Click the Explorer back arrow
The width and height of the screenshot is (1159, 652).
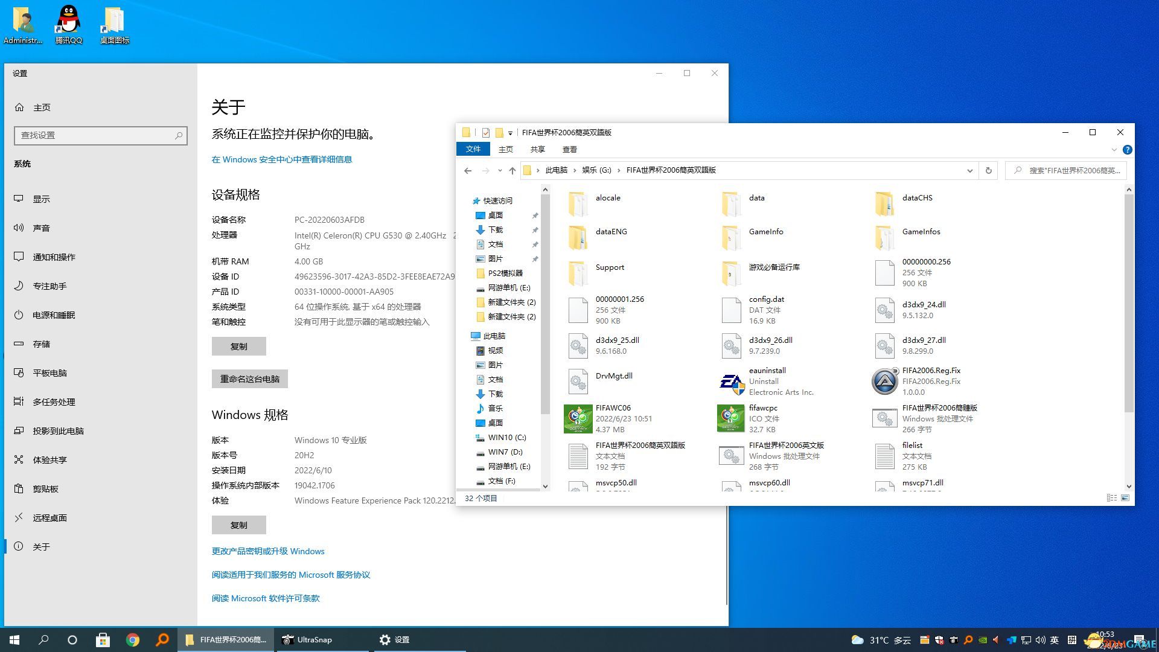coord(468,171)
